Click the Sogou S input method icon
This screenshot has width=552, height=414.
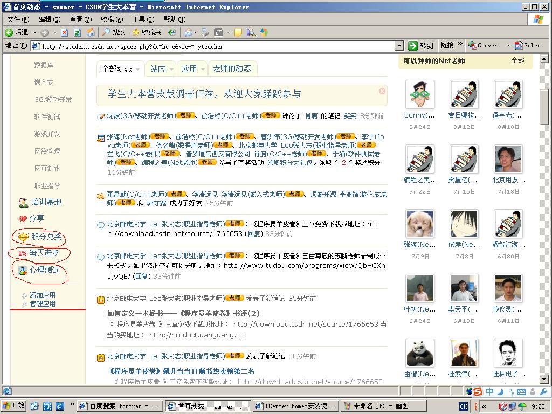click(x=478, y=391)
